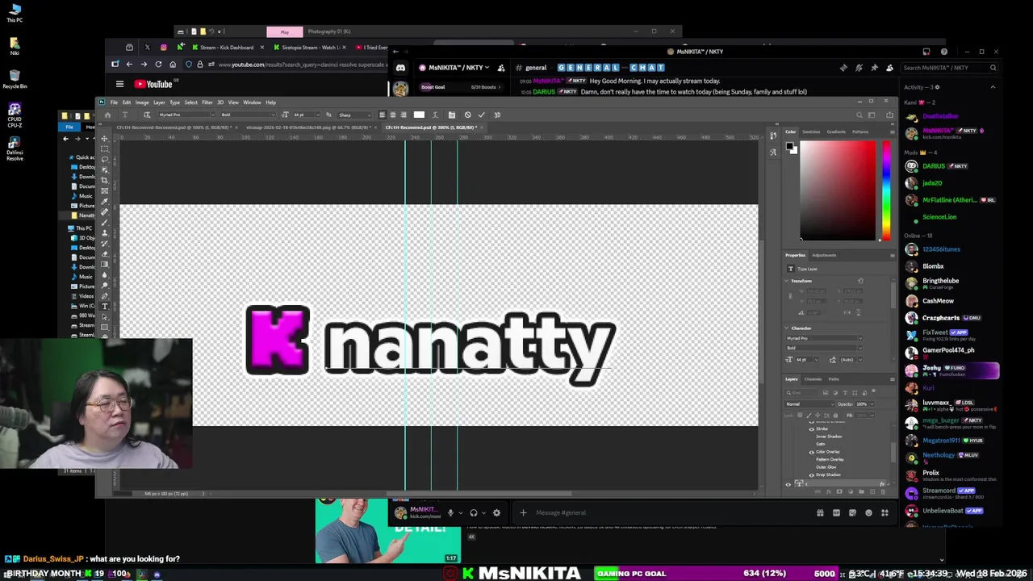Viewport: 1033px width, 581px height.
Task: Click Discord notification settings bell icon
Action: pos(859,68)
